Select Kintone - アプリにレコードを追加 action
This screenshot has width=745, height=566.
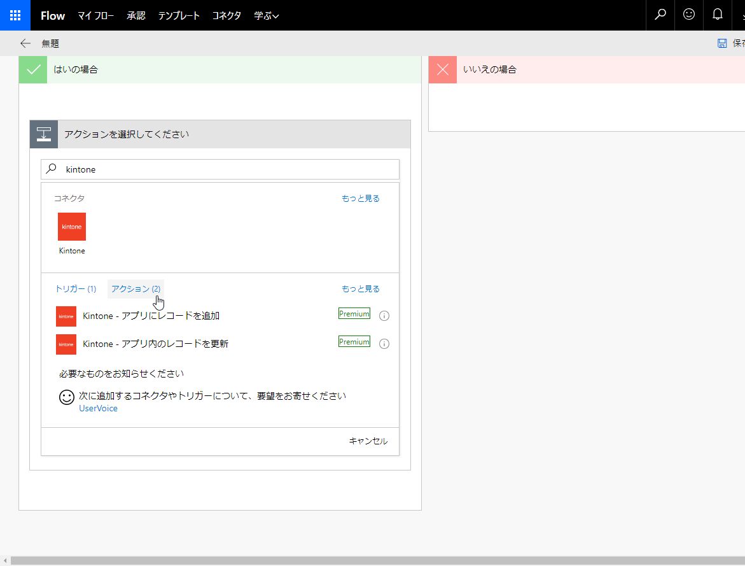pyautogui.click(x=151, y=316)
